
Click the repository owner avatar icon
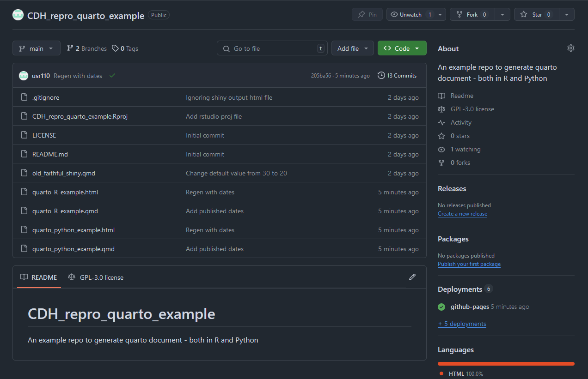point(18,15)
